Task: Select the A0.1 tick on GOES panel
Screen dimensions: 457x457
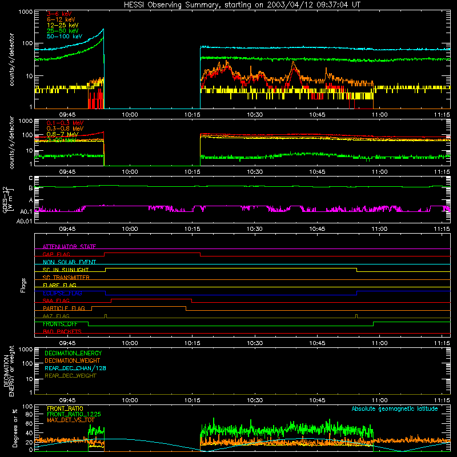Action: [26, 211]
